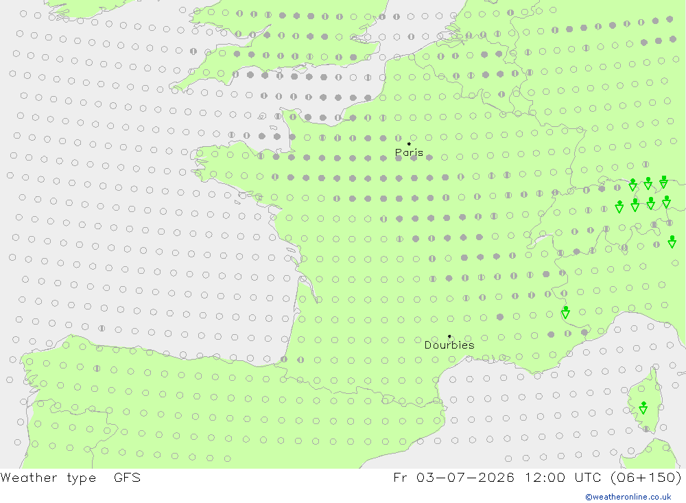The width and height of the screenshot is (686, 503).
Task: Click the Dourbies location label
Action: [x=449, y=345]
